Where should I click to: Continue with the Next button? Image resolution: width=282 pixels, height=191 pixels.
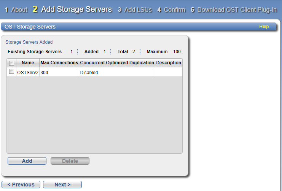point(62,185)
